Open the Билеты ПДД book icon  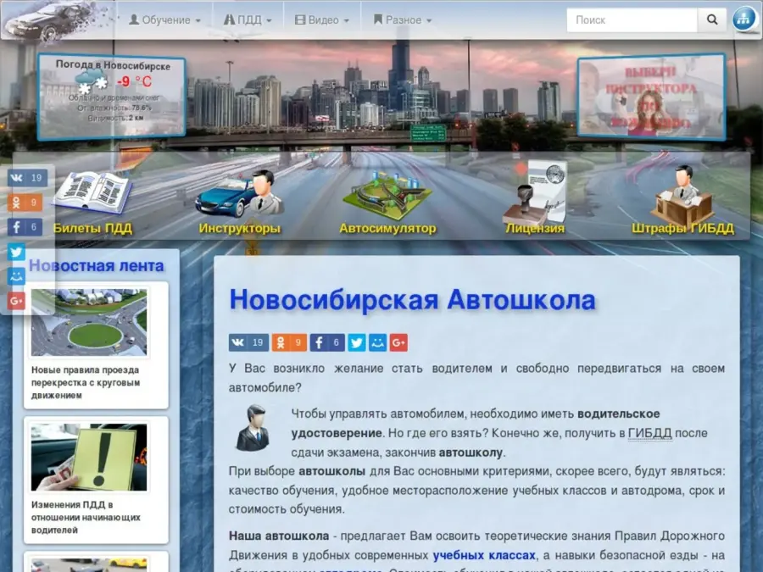pyautogui.click(x=92, y=193)
